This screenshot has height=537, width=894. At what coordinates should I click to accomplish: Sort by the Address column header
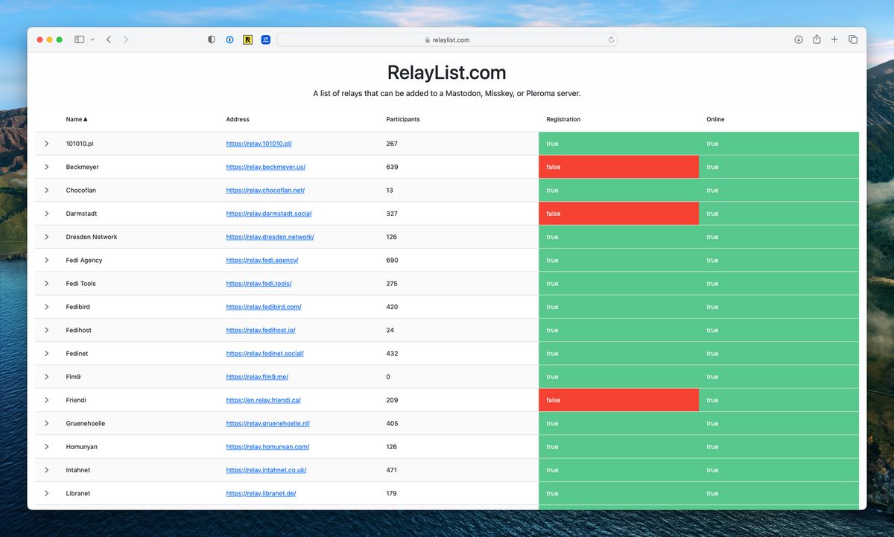pyautogui.click(x=238, y=119)
